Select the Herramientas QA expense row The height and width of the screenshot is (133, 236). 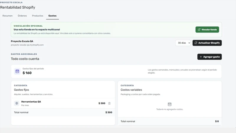(x=63, y=103)
